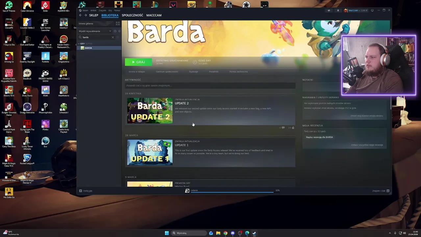Image resolution: width=421 pixels, height=237 pixels.
Task: Open Barda UPDATE 1 news thumbnail
Action: pyautogui.click(x=150, y=152)
